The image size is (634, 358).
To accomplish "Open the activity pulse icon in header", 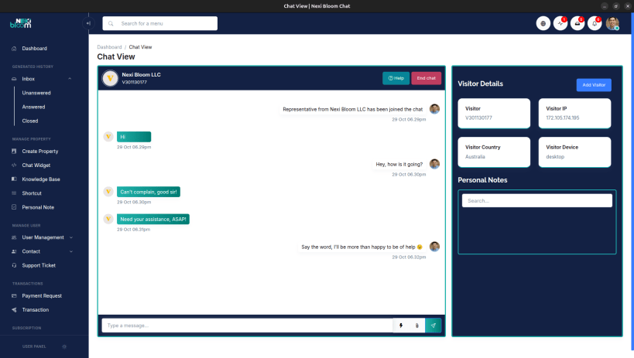I will (560, 23).
